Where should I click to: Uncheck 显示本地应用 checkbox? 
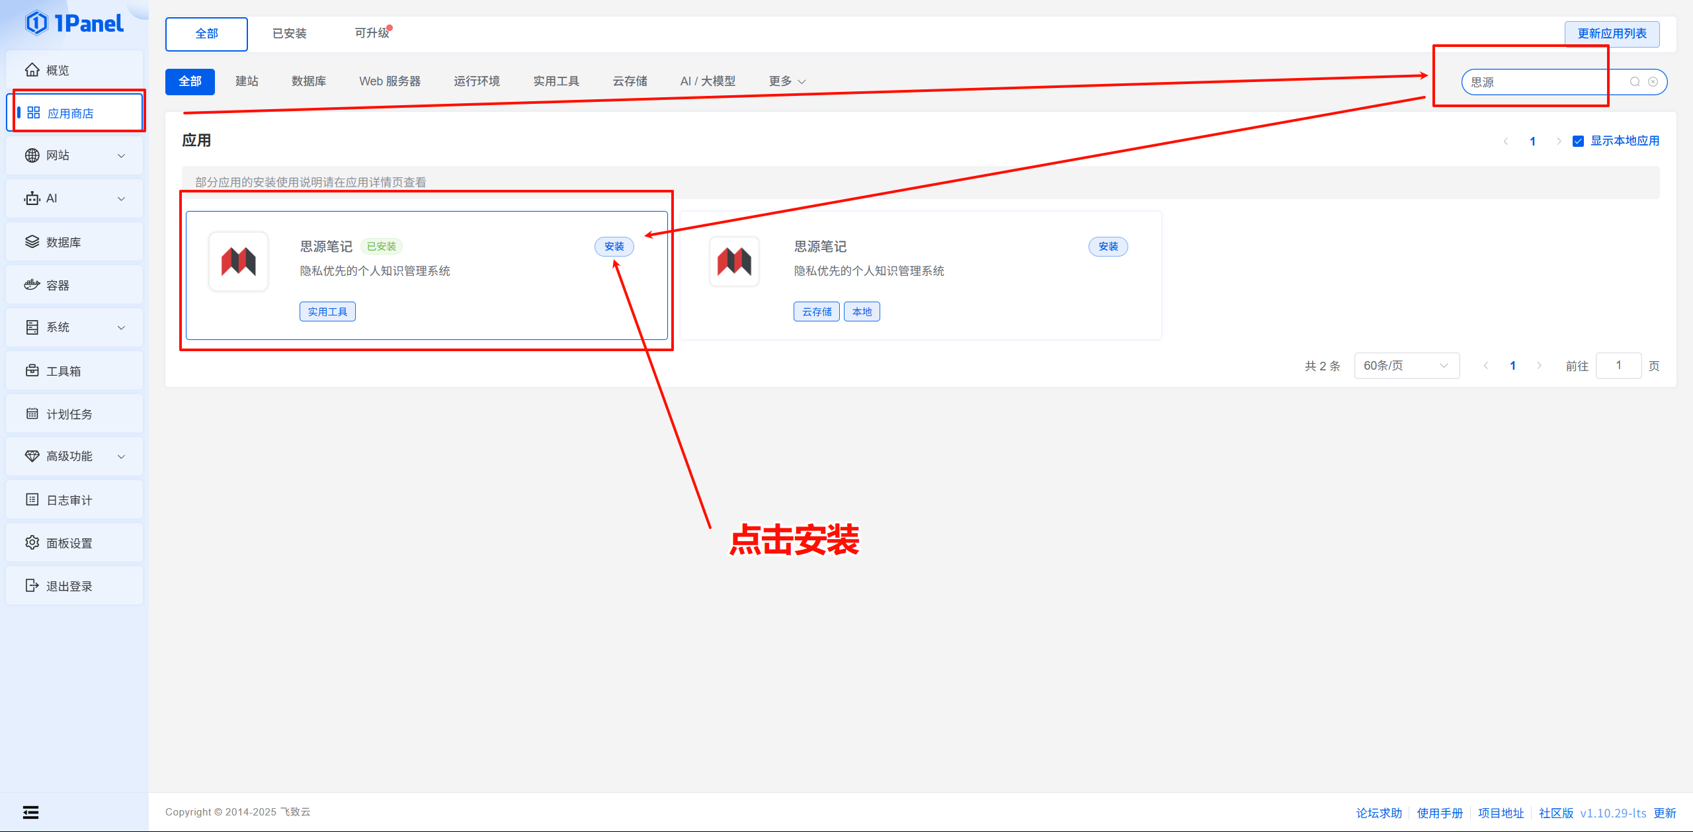tap(1578, 141)
